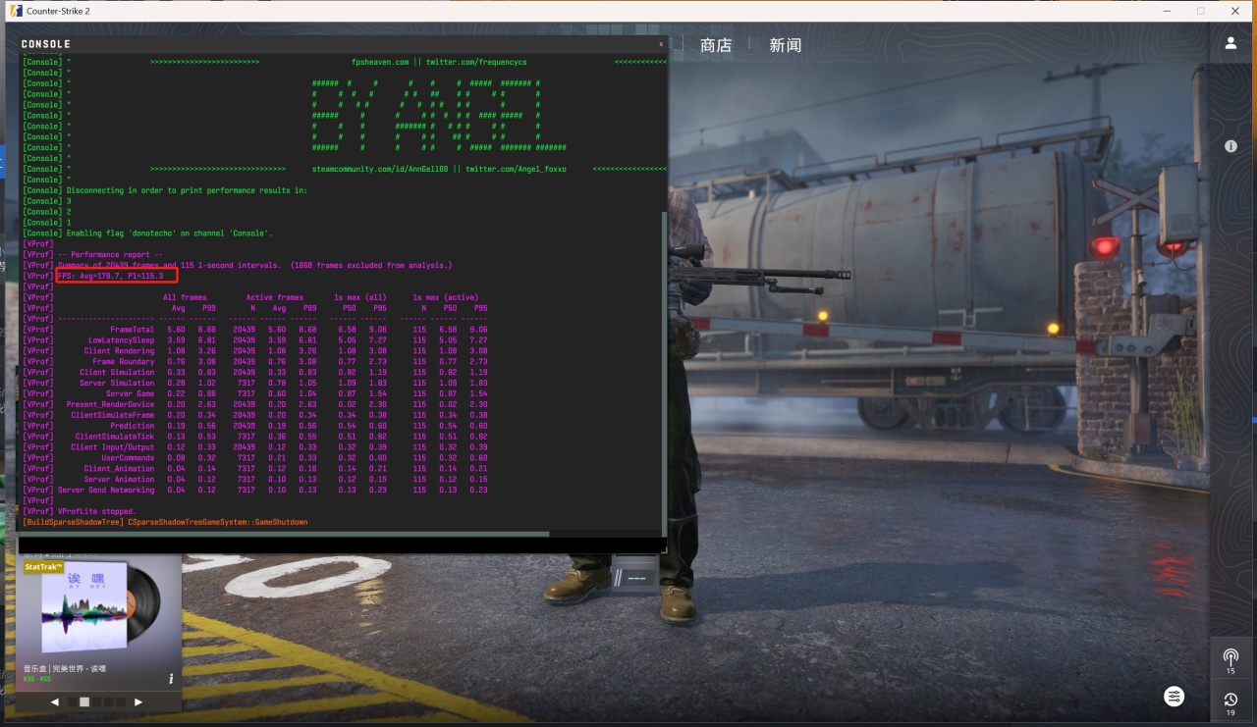Image resolution: width=1257 pixels, height=727 pixels.
Task: Close the console panel
Action: [x=661, y=44]
